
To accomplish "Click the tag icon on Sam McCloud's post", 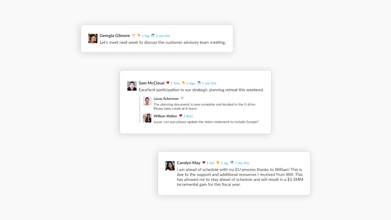I will point(184,83).
